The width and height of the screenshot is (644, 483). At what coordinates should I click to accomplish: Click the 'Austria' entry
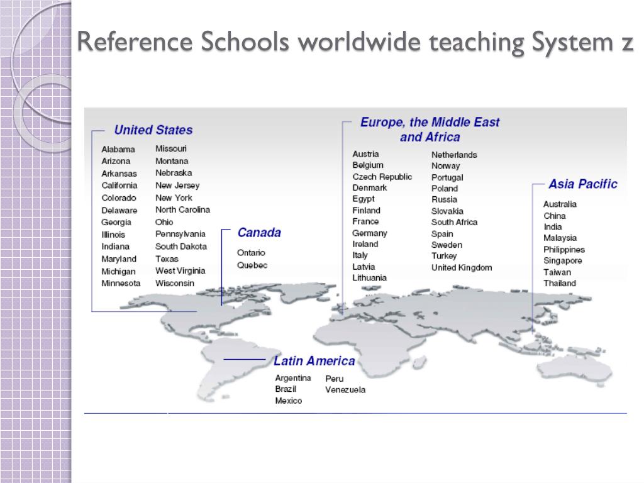click(365, 154)
